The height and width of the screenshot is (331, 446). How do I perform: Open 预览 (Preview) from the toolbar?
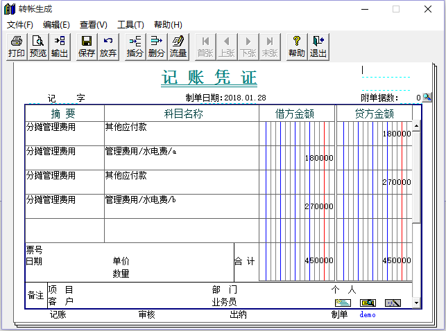point(38,46)
